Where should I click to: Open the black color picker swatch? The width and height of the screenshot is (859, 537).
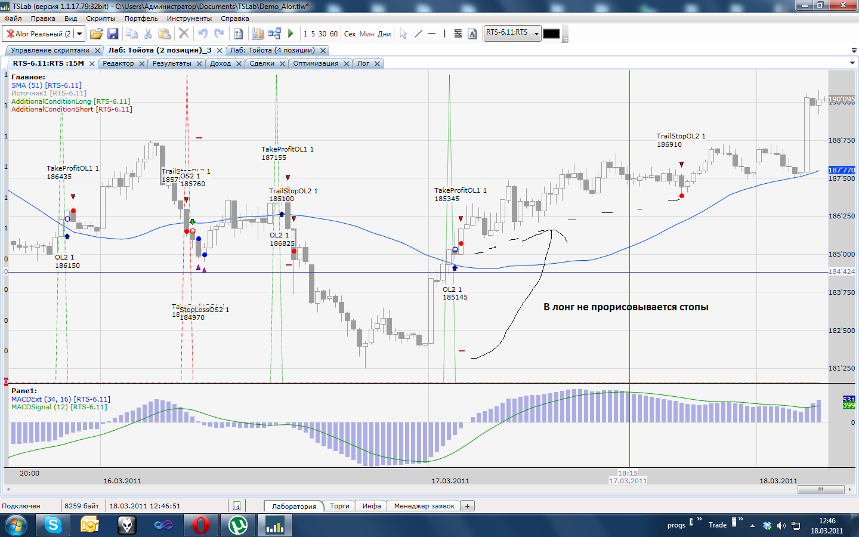(551, 33)
